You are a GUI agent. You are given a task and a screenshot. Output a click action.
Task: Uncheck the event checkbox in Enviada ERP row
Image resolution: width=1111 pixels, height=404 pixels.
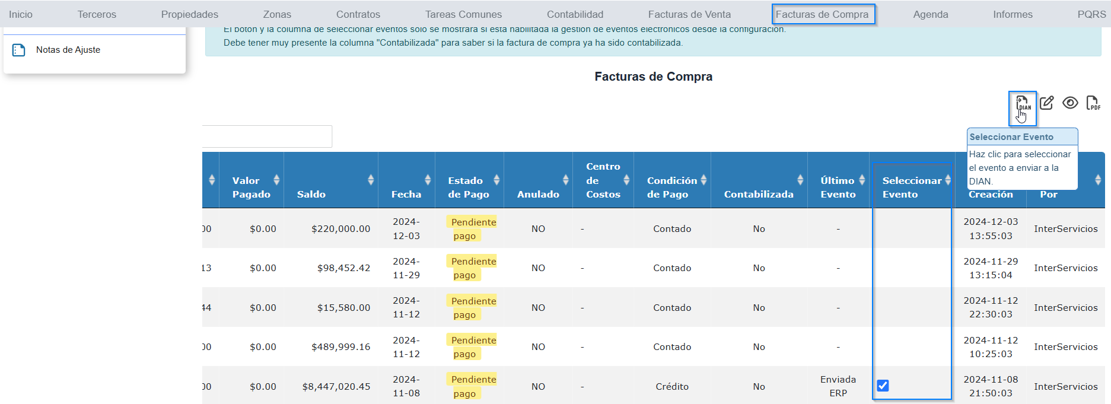883,386
